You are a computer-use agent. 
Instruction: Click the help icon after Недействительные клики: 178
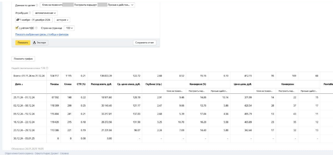point(47,68)
